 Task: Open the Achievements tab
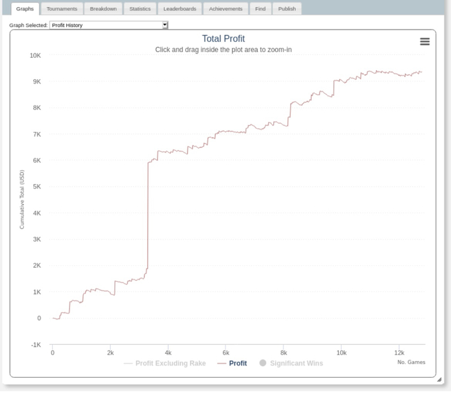(225, 9)
